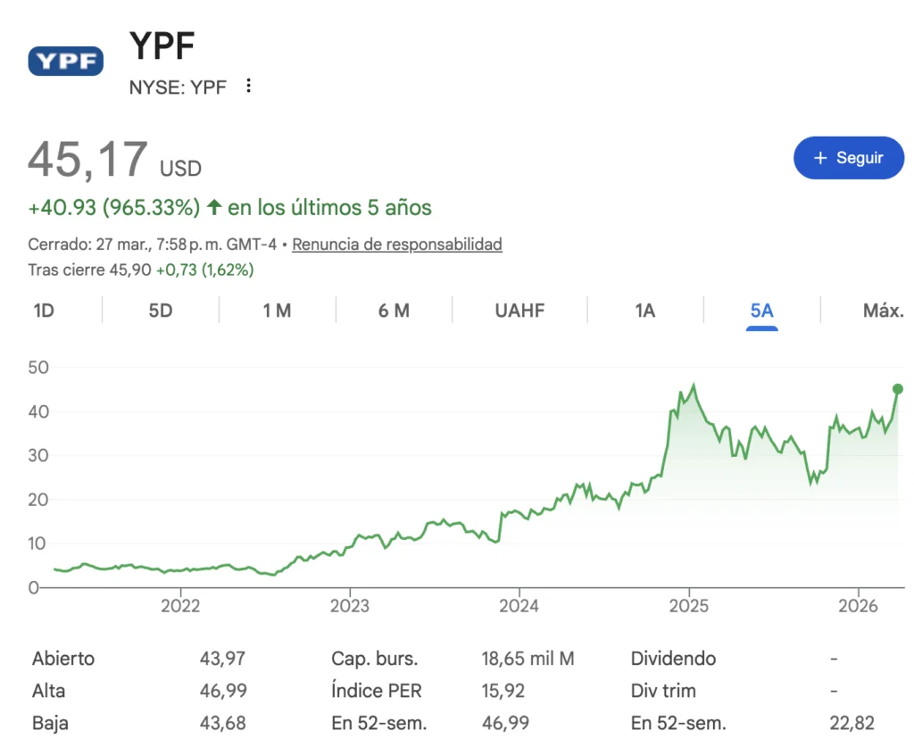
Task: Click the YPF company logo icon
Action: [x=64, y=61]
